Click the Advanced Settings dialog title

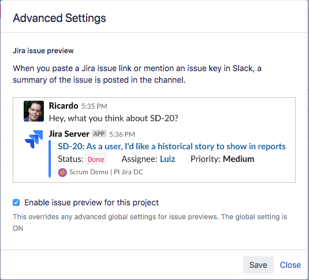pos(59,18)
